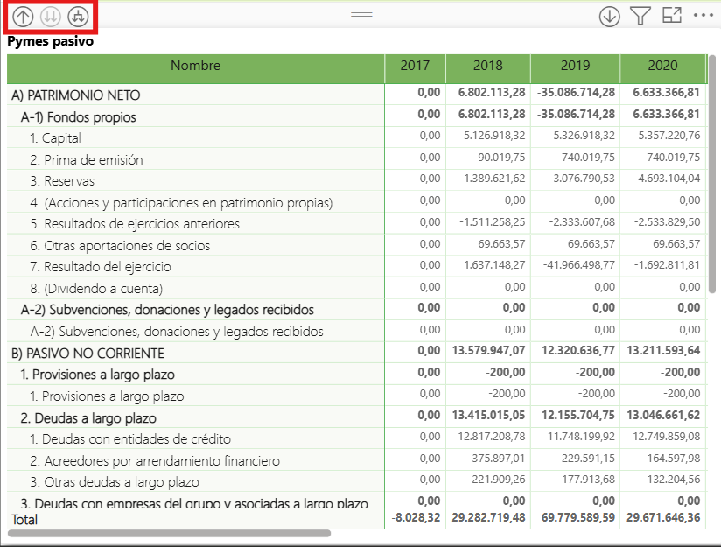Click the 2019 column header
The width and height of the screenshot is (721, 547).
point(575,66)
